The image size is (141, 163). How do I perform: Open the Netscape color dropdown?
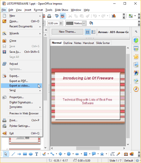(84, 23)
